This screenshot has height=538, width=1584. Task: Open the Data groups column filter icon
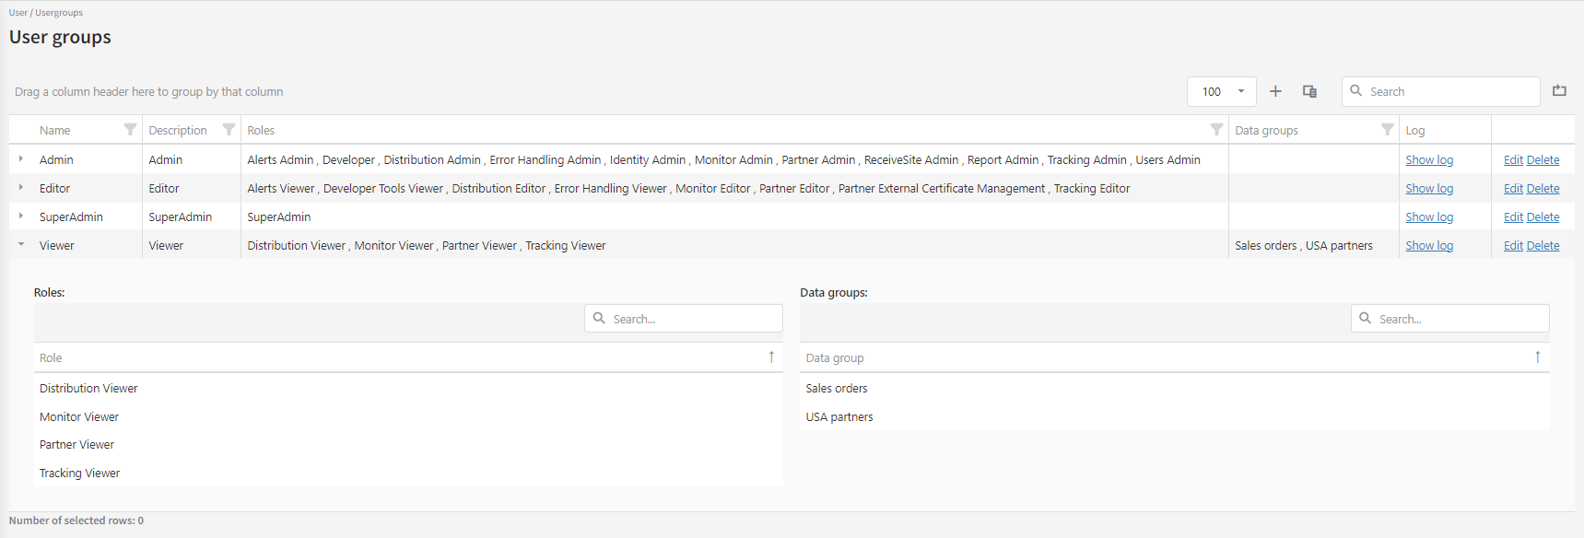[1387, 130]
